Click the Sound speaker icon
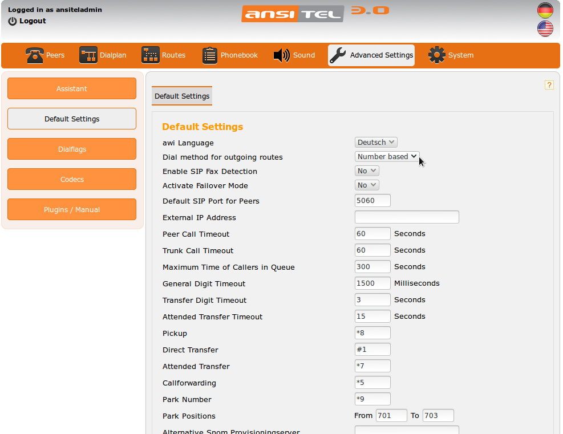Screen dimensions: 563x434 tap(282, 55)
